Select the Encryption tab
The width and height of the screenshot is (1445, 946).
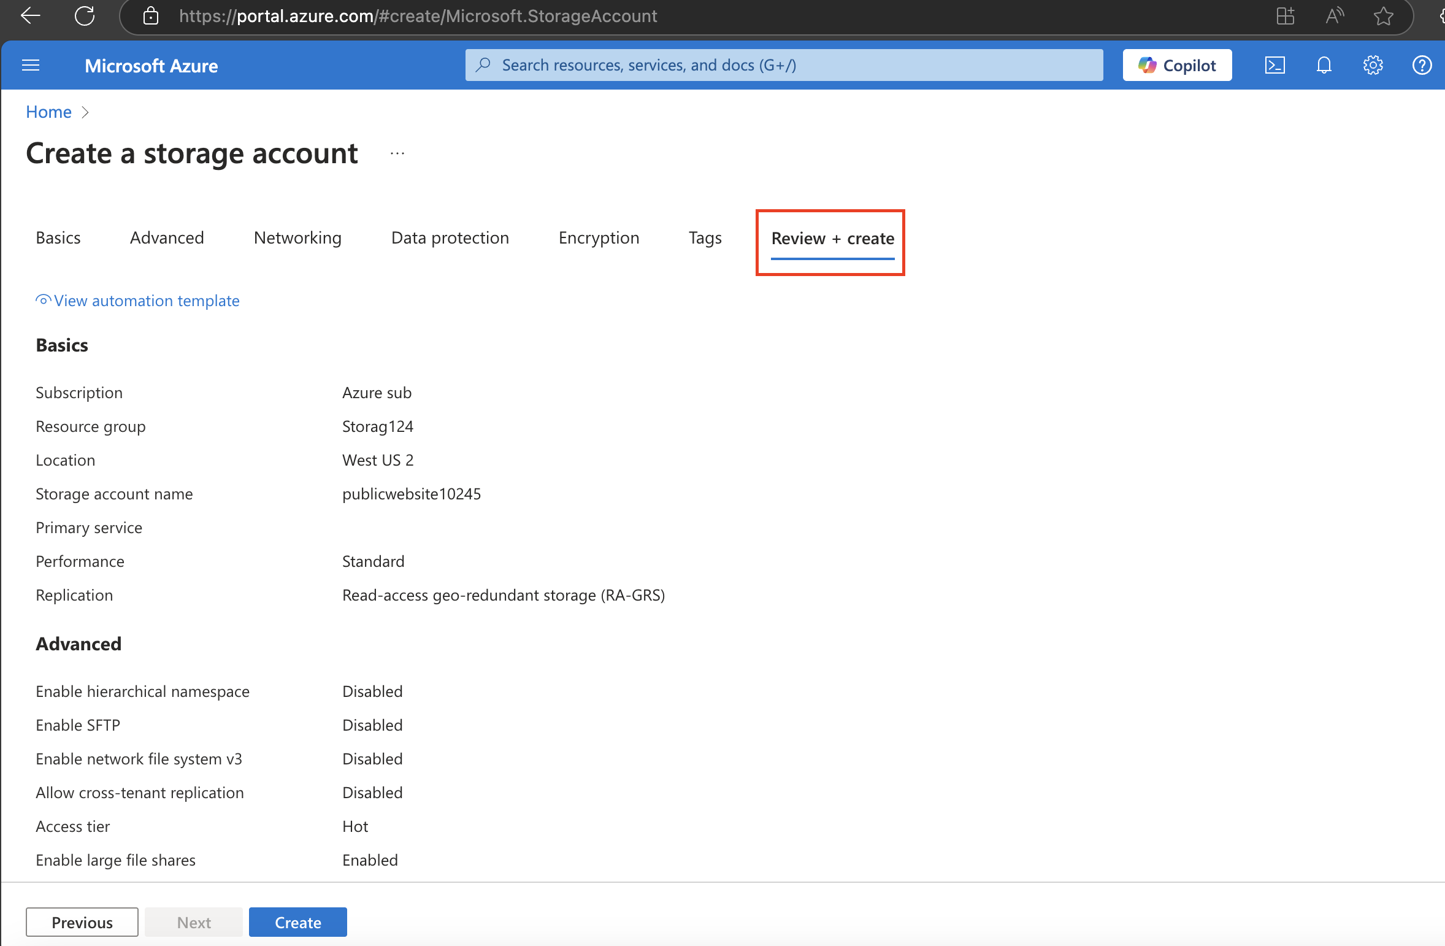tap(599, 238)
